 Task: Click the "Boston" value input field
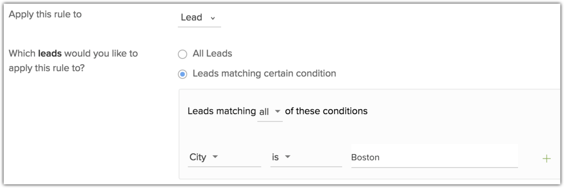[434, 157]
